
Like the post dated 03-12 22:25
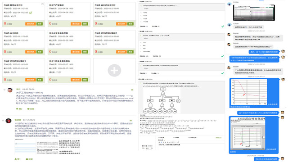tap(18, 159)
